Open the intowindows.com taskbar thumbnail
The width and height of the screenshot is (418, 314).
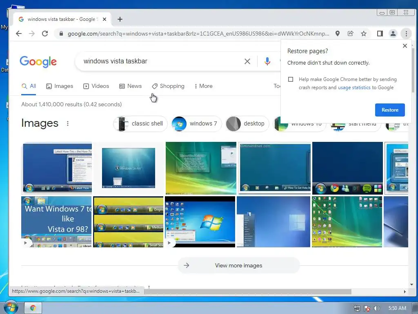click(274, 167)
